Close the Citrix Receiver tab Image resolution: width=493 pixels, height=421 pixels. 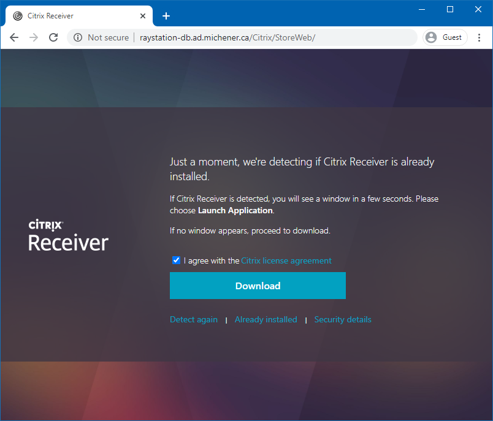143,16
